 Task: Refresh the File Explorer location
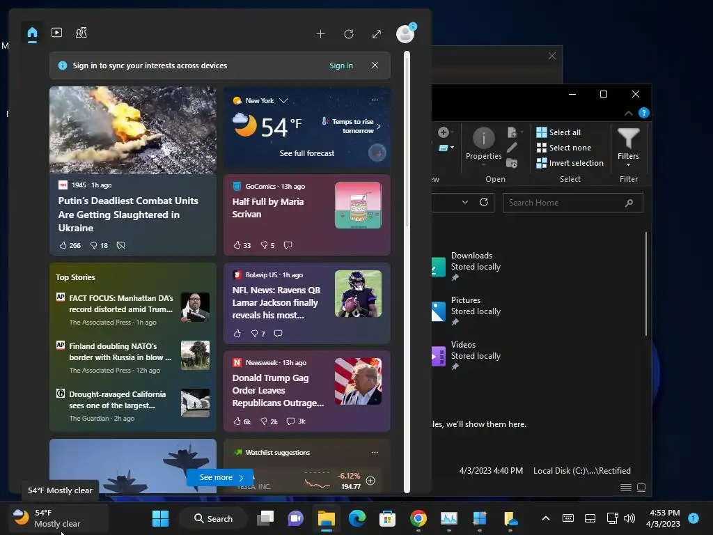[484, 202]
